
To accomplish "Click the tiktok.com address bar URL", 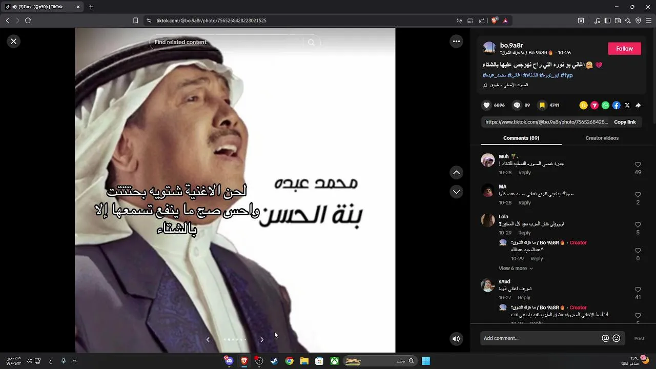I will tap(211, 20).
